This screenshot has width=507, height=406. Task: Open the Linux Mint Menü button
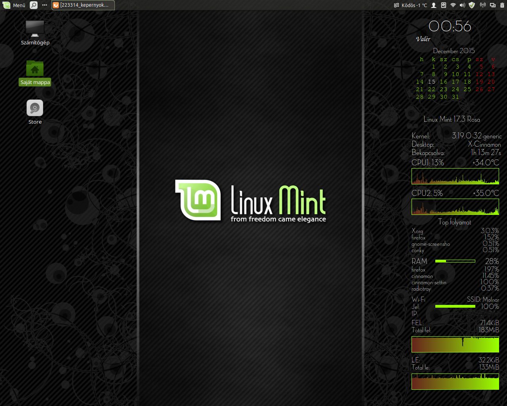coord(14,5)
